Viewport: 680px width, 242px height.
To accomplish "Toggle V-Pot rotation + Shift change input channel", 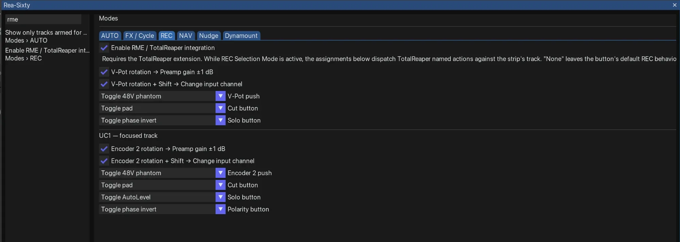I will (104, 84).
